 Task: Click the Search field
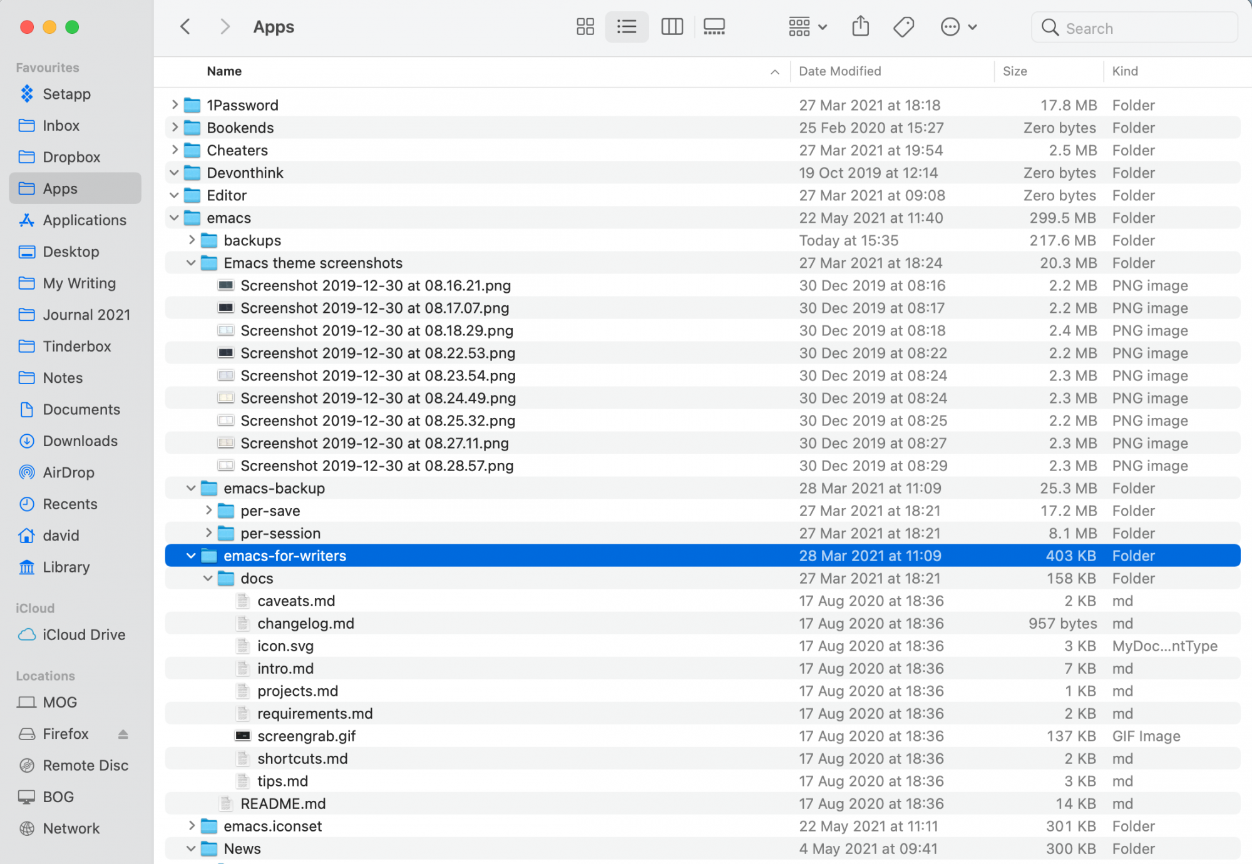[x=1134, y=28]
